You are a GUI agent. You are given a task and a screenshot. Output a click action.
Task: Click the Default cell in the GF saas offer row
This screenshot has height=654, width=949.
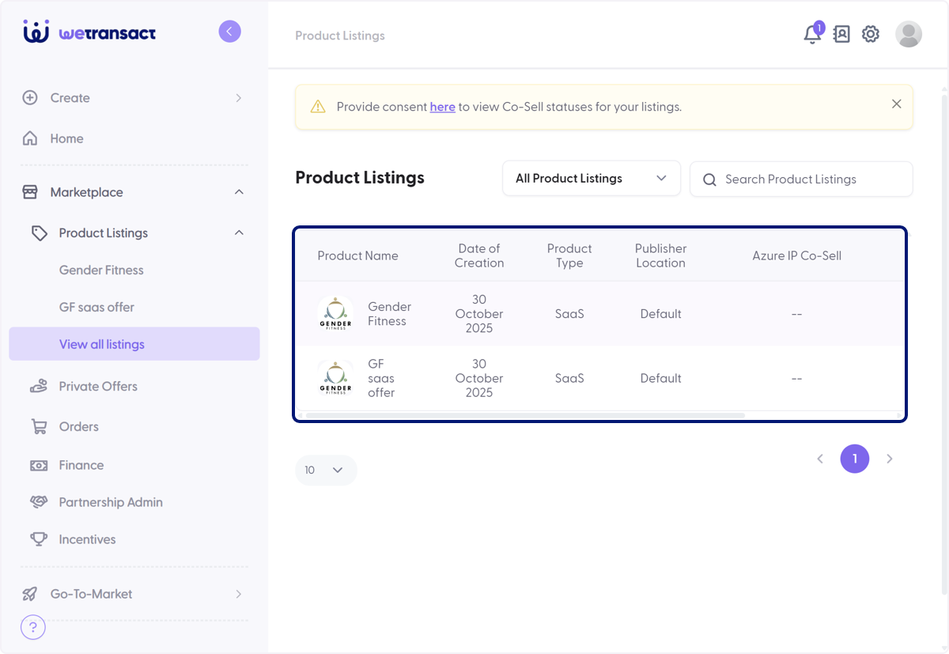660,378
